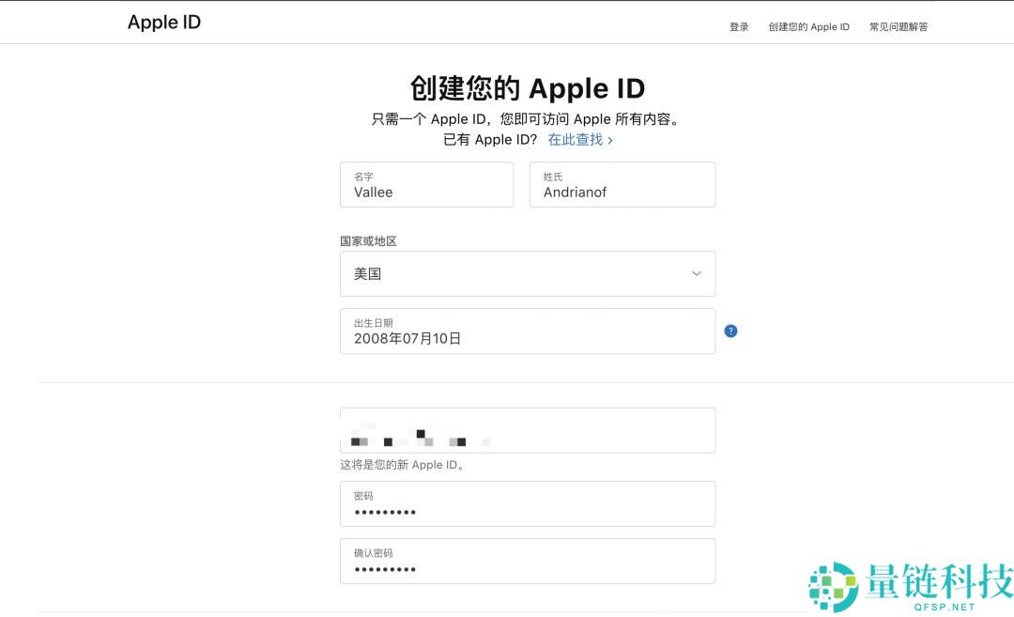This screenshot has width=1014, height=617.
Task: Click the arrow after 在此查找 link
Action: tap(611, 139)
